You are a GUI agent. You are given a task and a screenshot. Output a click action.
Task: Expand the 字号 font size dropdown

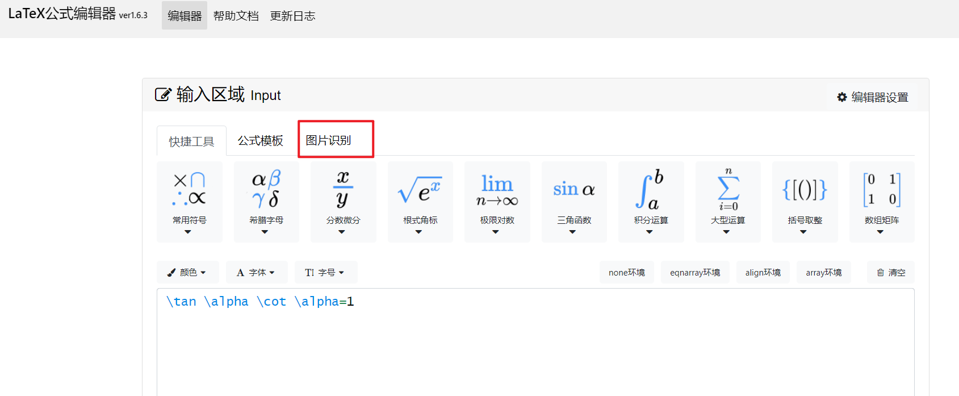[x=326, y=272]
